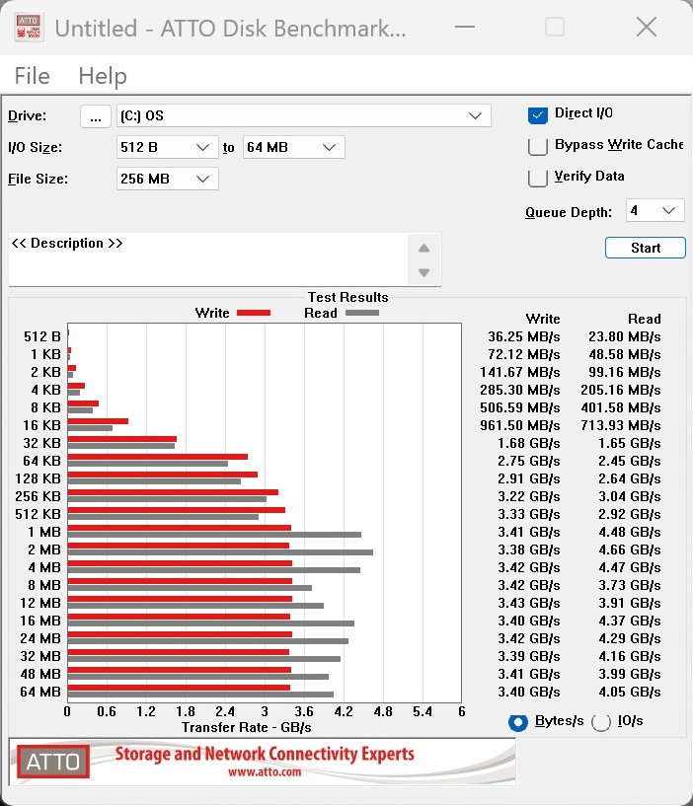Click the description scroll down arrow
The image size is (693, 806).
click(x=423, y=272)
